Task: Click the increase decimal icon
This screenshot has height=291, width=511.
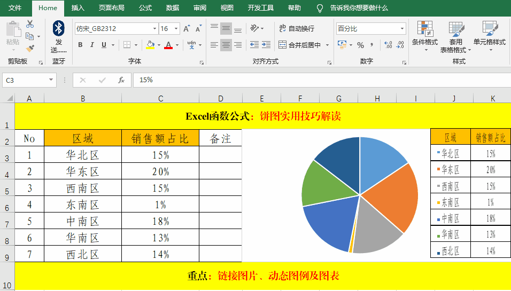Action: 388,45
